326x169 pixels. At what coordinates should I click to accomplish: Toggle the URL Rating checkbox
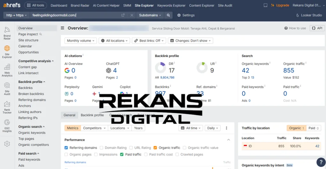coord(131,148)
